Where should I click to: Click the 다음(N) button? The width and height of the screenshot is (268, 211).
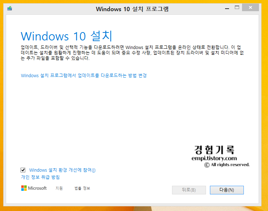(227, 190)
